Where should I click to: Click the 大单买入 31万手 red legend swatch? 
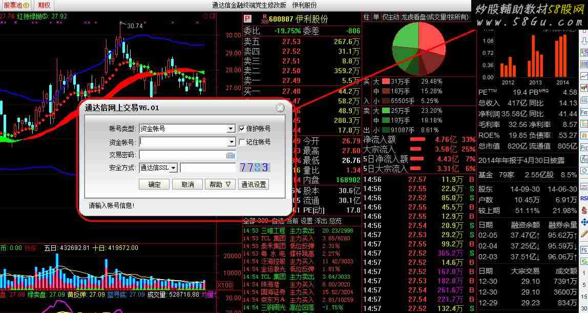386,81
